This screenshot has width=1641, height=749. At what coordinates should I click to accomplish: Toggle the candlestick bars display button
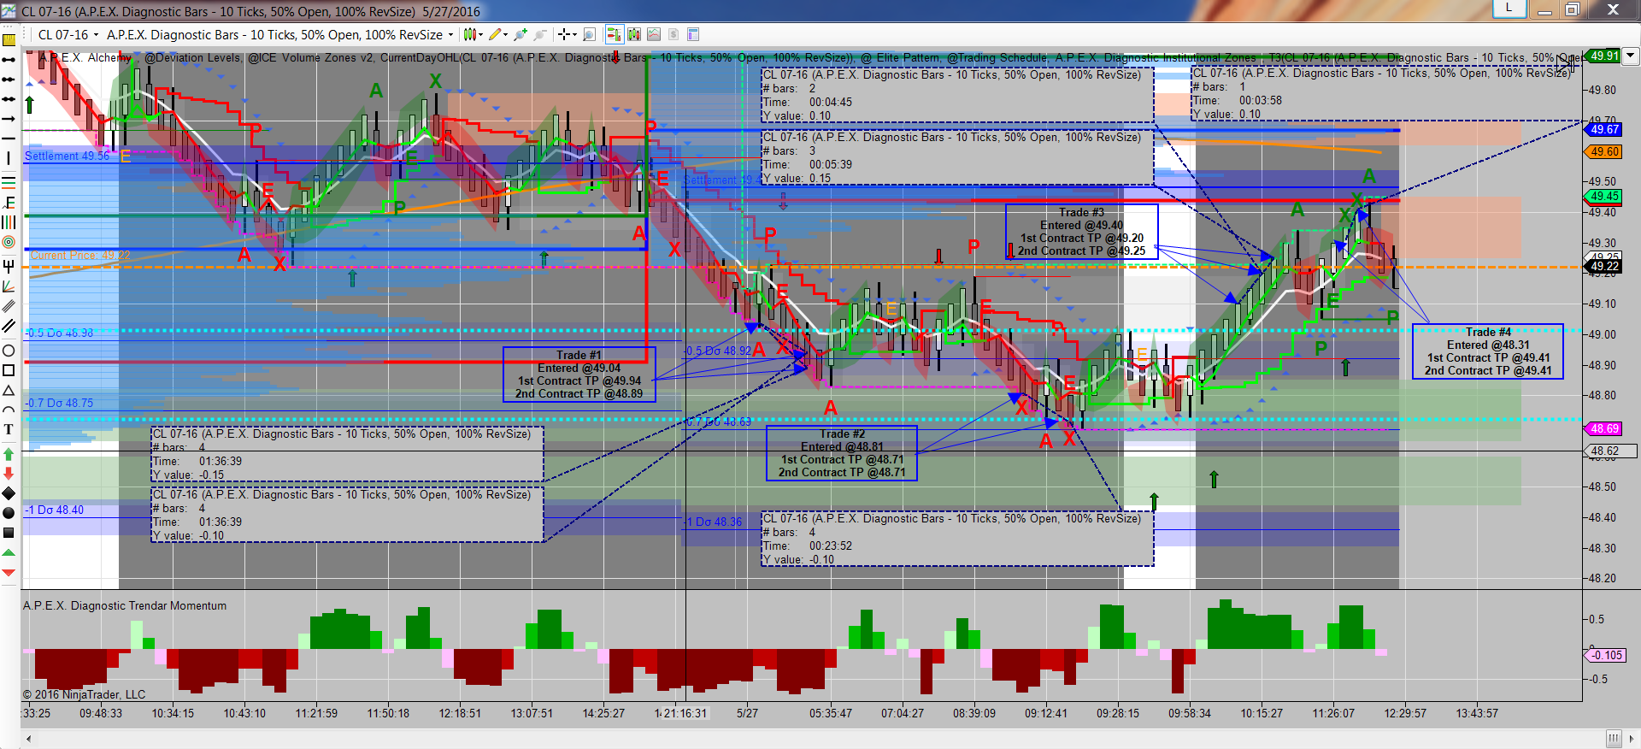click(x=634, y=35)
